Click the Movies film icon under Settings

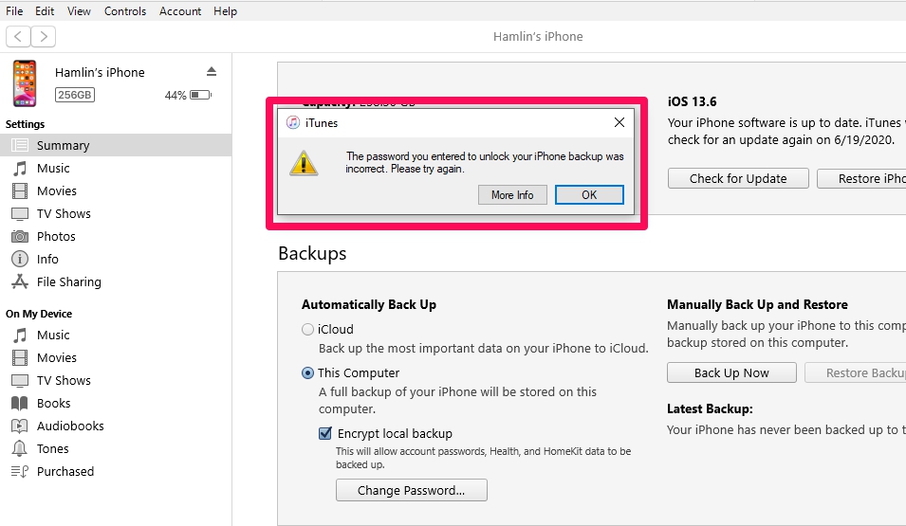tap(20, 191)
